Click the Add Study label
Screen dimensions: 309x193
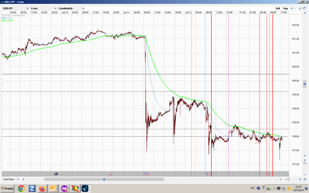coord(9,179)
